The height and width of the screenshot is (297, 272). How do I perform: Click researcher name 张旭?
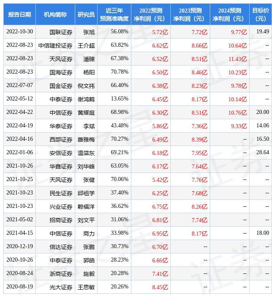tap(89, 32)
